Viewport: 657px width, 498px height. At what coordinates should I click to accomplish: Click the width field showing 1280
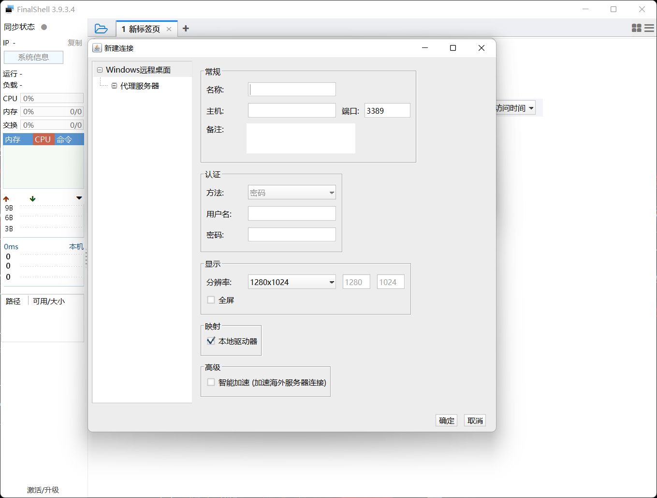pos(356,282)
